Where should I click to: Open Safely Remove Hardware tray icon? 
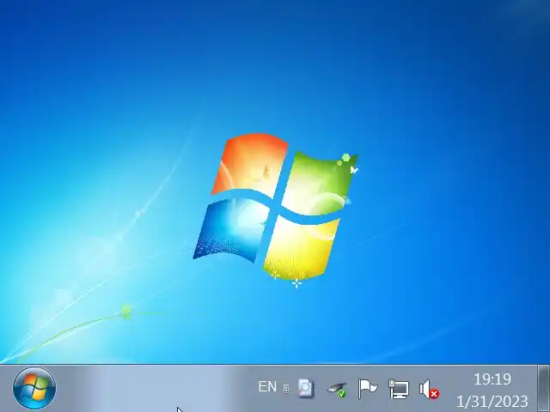(337, 390)
